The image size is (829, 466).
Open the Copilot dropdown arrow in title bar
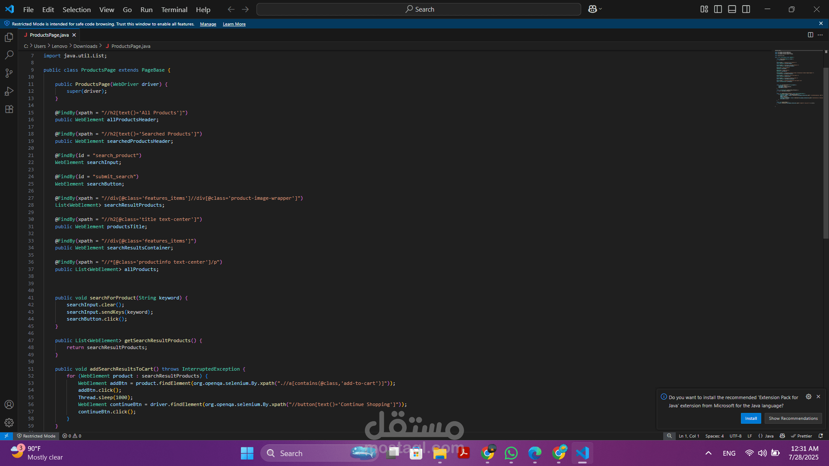[x=601, y=9]
